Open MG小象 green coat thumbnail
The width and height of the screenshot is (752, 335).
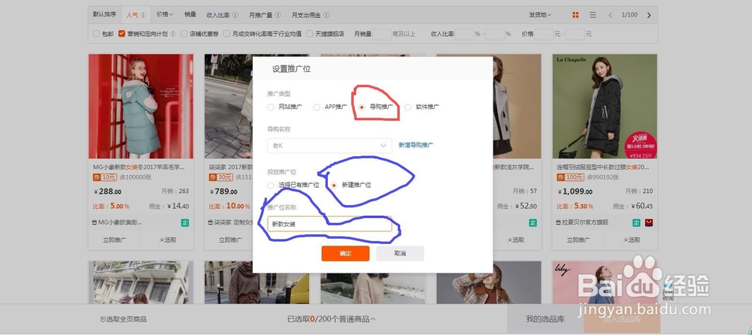(141, 106)
